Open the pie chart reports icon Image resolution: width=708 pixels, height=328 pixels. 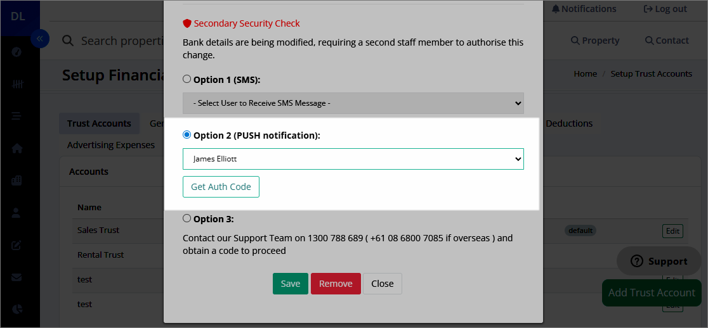(16, 309)
